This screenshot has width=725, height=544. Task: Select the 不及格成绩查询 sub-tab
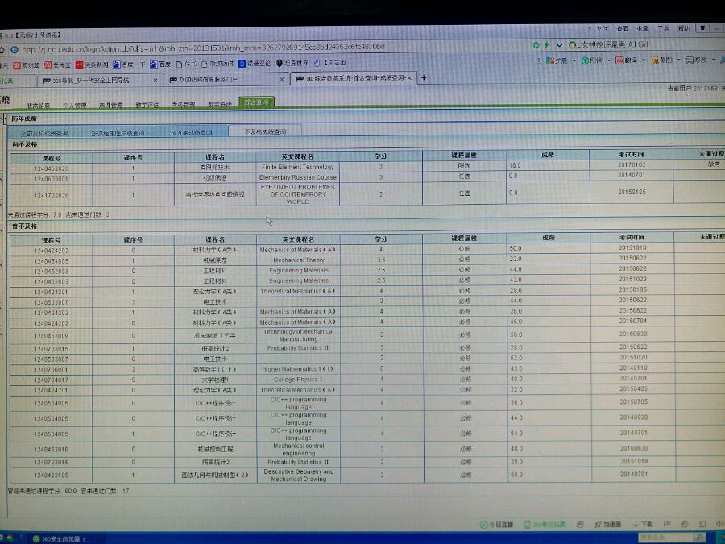[x=265, y=131]
